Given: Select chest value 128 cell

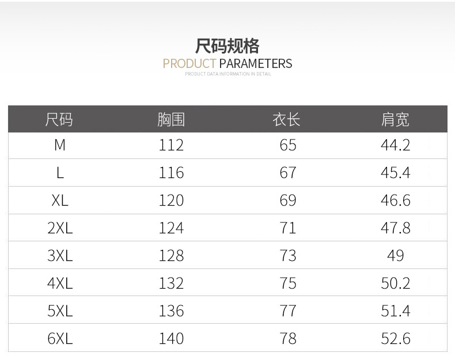Looking at the screenshot, I should 171,256.
